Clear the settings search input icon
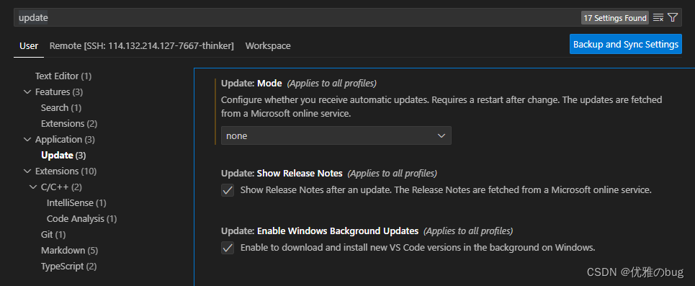The image size is (695, 286). (658, 18)
